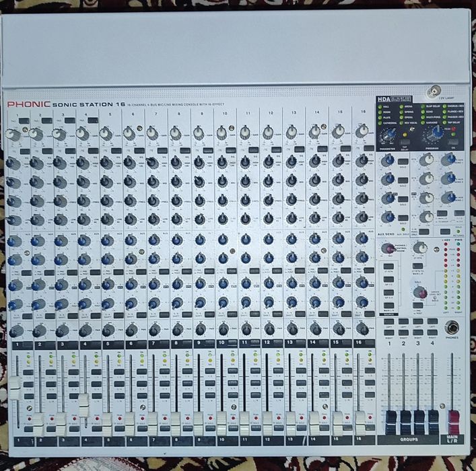This screenshot has height=471, width=476.
Task: Click the red PEAK LED in HDA panel
Action: [453, 129]
